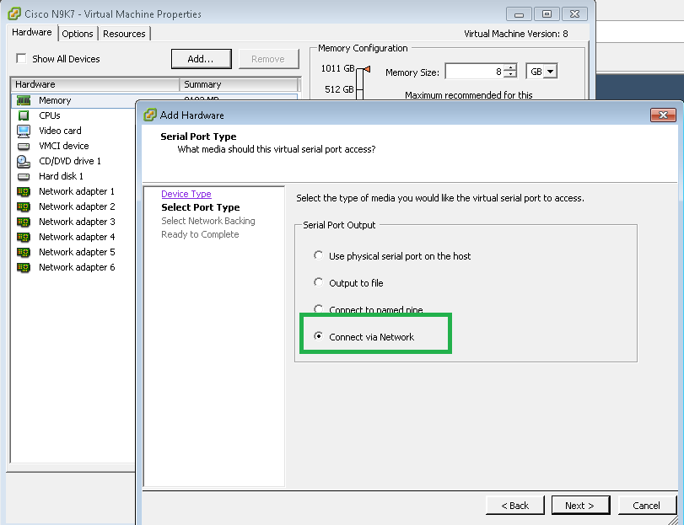The width and height of the screenshot is (684, 525).
Task: Select the Hard disk 1 label
Action: click(x=61, y=176)
